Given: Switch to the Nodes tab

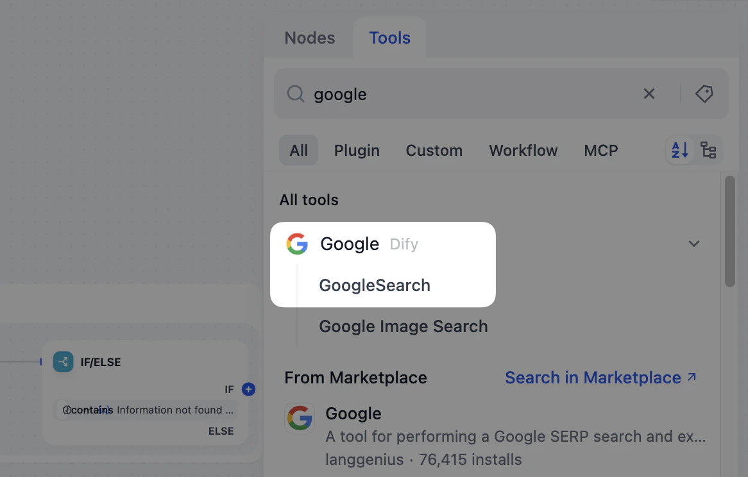Looking at the screenshot, I should 309,38.
